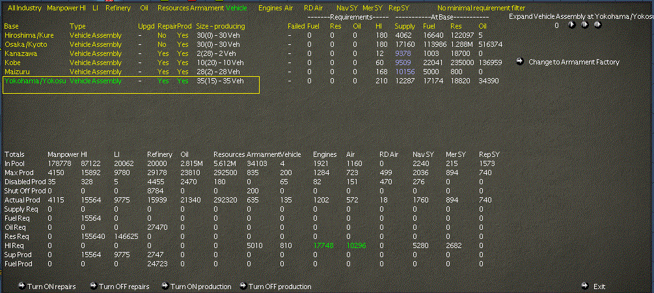The height and width of the screenshot is (293, 654).
Task: Click the single-arrow expand Vehicle Assembly button
Action: [572, 25]
